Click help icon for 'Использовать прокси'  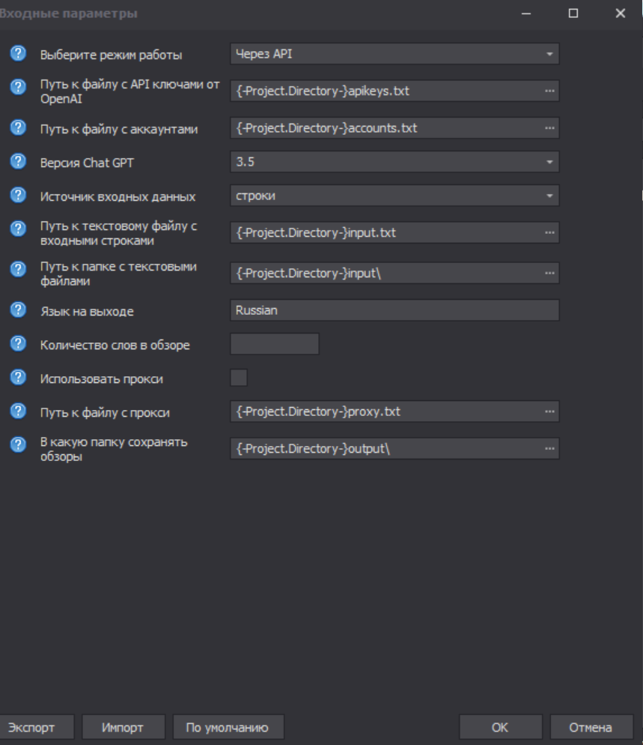(17, 378)
